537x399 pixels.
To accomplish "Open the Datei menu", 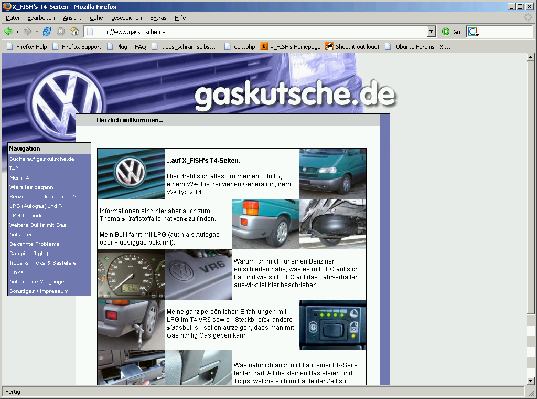I will click(13, 18).
